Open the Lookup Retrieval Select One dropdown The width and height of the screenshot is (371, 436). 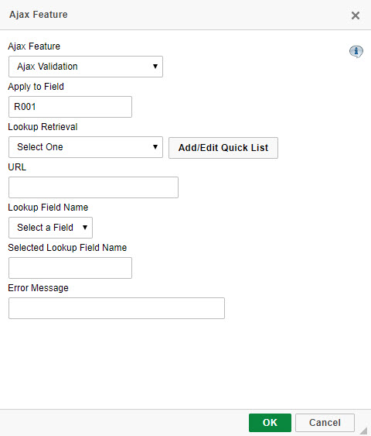pyautogui.click(x=86, y=147)
